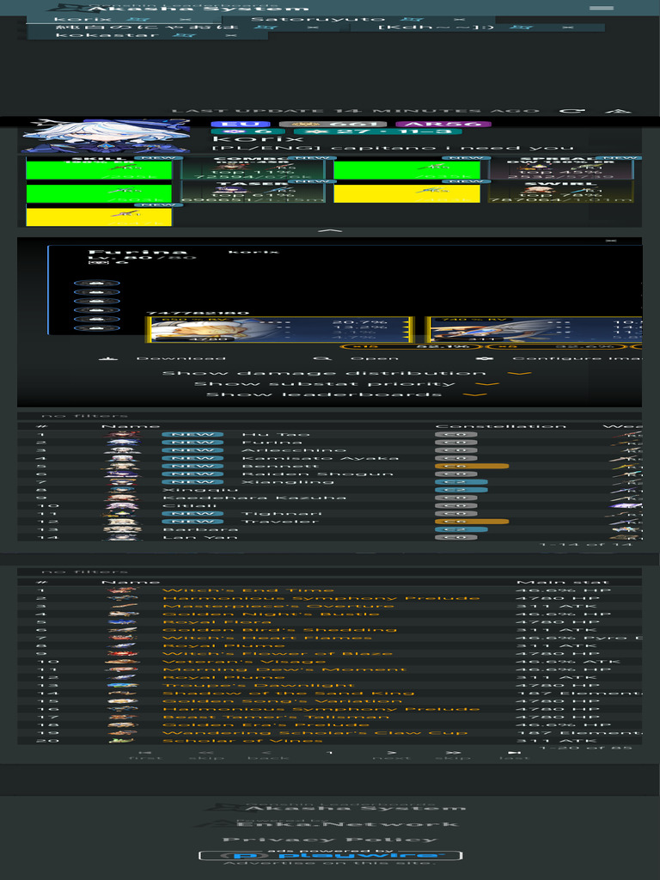Favorite the korix tab star icon
660x880 pixels.
(x=137, y=19)
